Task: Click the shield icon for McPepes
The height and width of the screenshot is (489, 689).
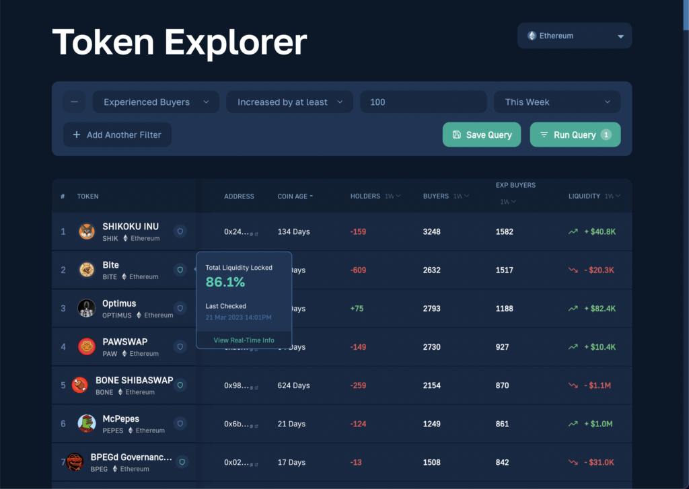Action: coord(180,424)
